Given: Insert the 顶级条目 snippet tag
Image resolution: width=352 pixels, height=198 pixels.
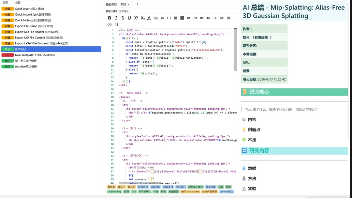Looking at the screenshot, I should 168,187.
